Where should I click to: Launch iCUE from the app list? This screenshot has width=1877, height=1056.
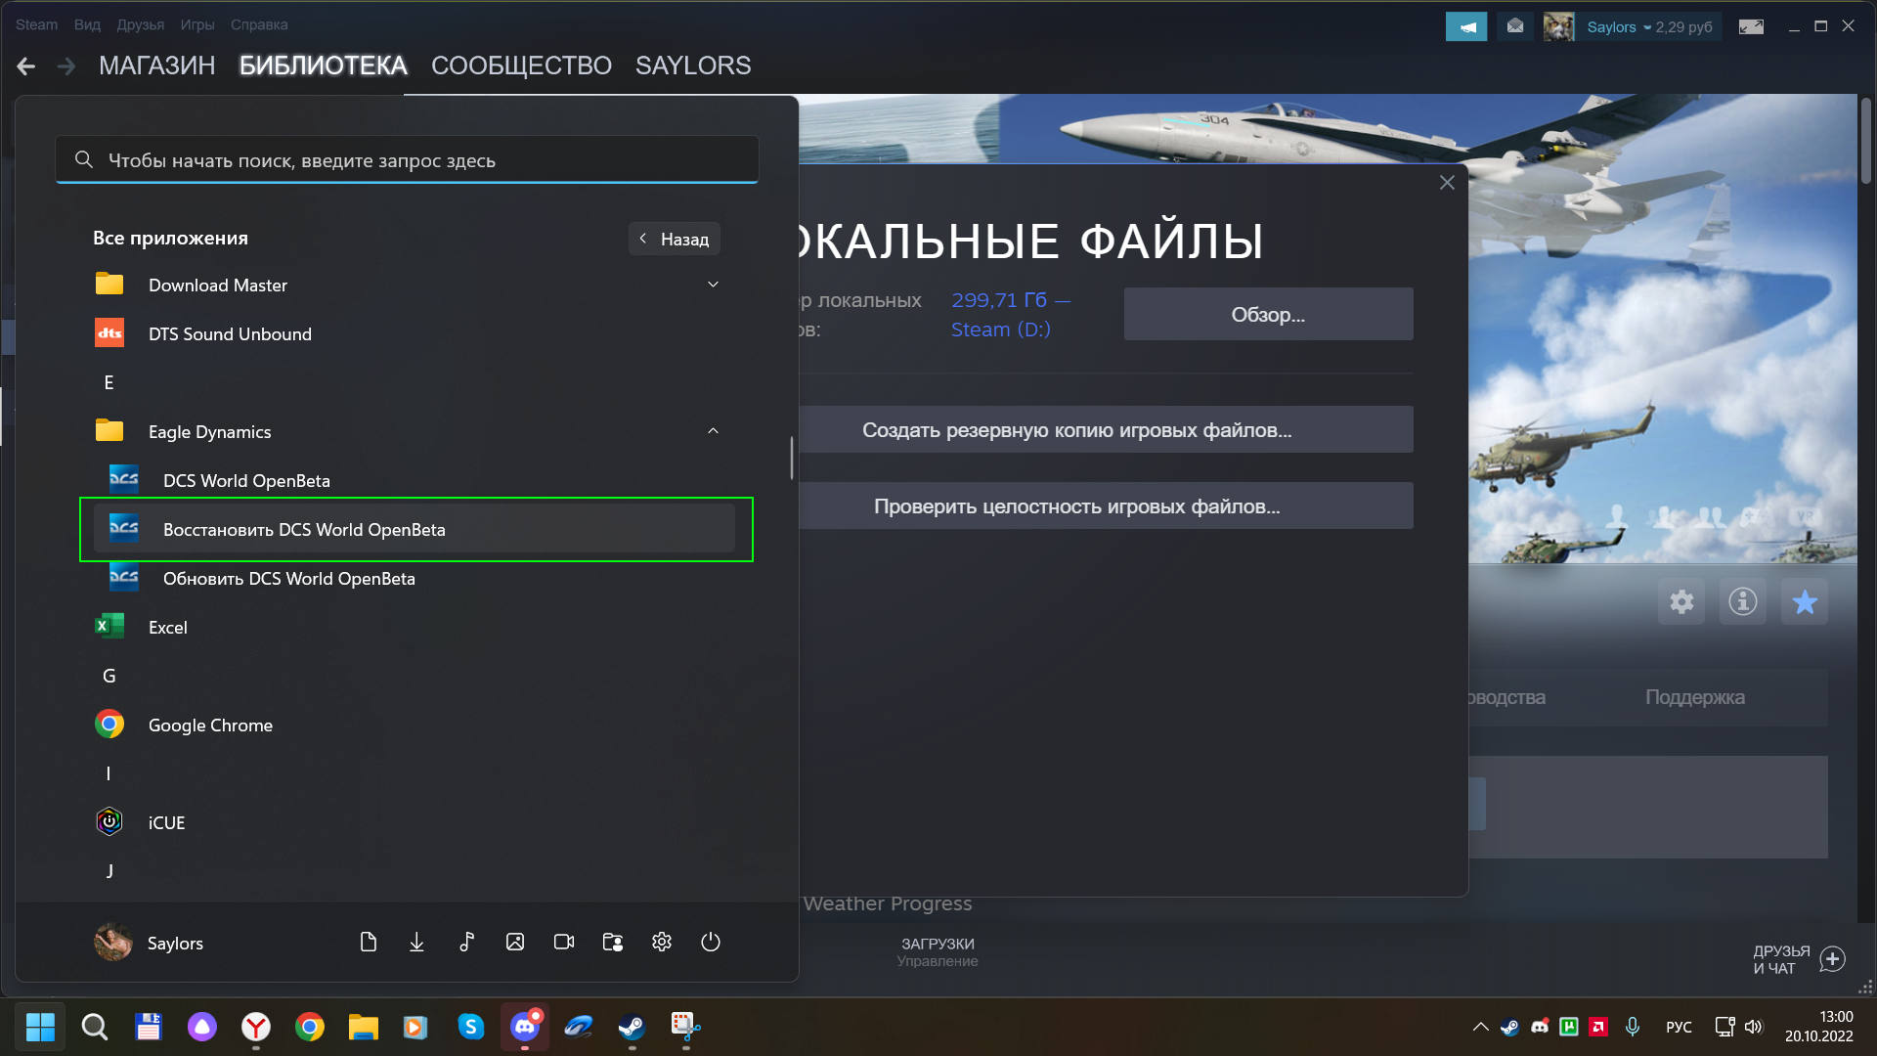tap(408, 822)
